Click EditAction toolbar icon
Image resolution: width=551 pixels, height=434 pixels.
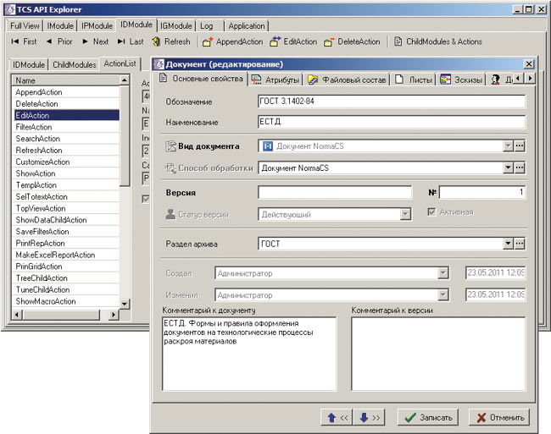coord(275,41)
